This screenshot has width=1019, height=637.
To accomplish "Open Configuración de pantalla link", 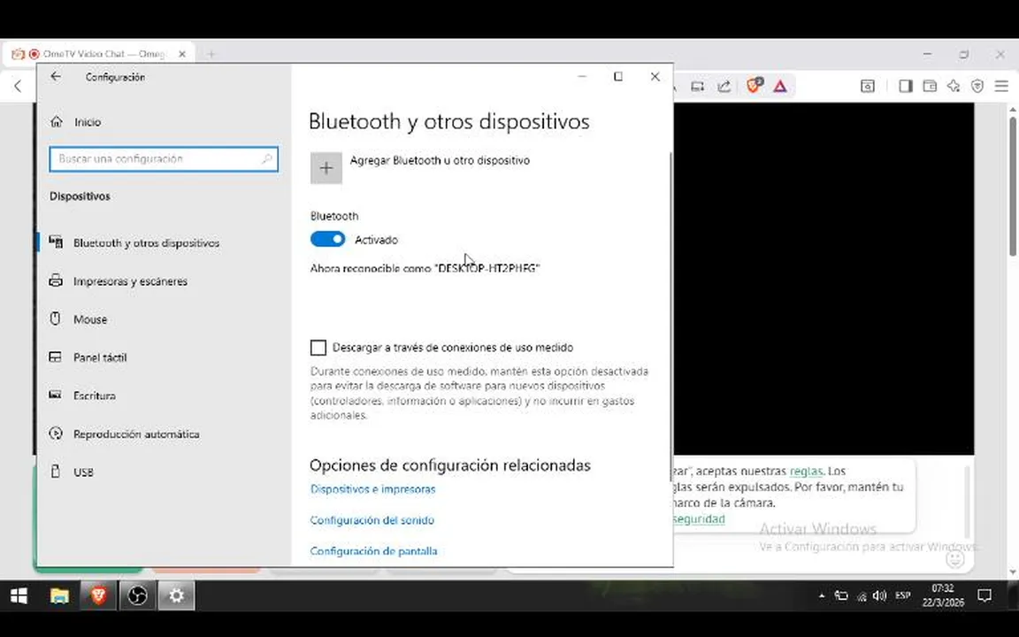I will point(373,551).
